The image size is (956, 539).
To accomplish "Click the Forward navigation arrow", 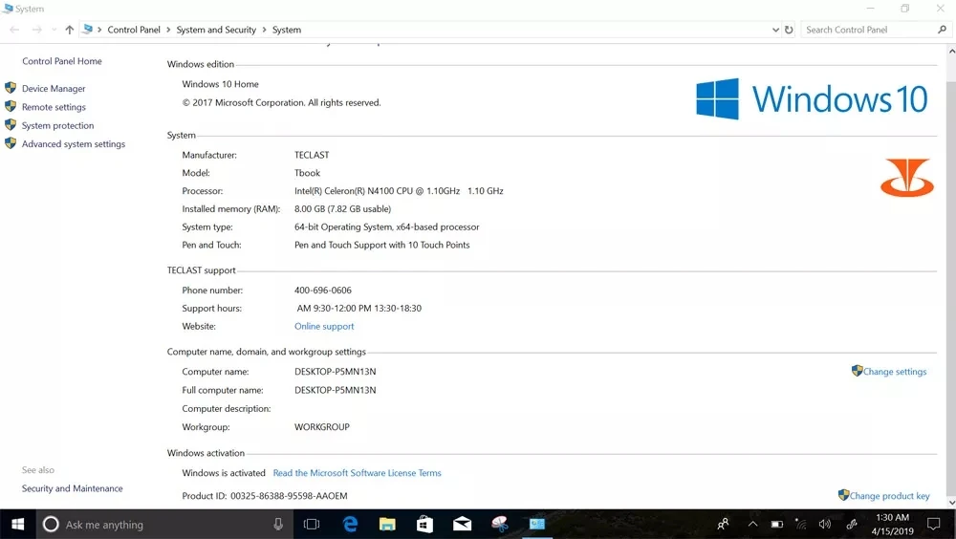I will coord(36,30).
